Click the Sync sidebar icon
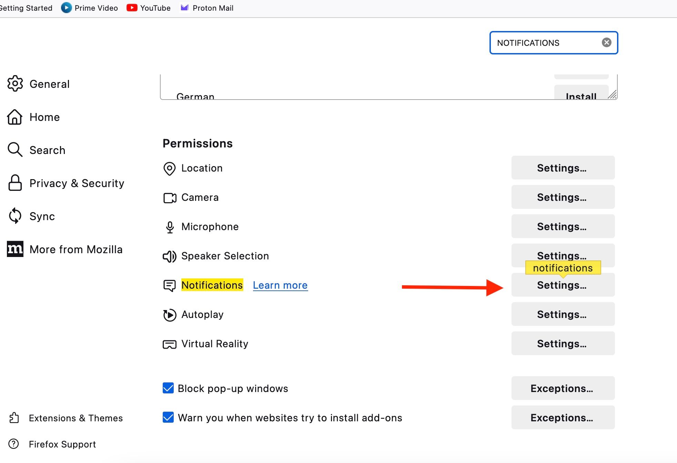Screen dimensions: 677x463 click(16, 216)
